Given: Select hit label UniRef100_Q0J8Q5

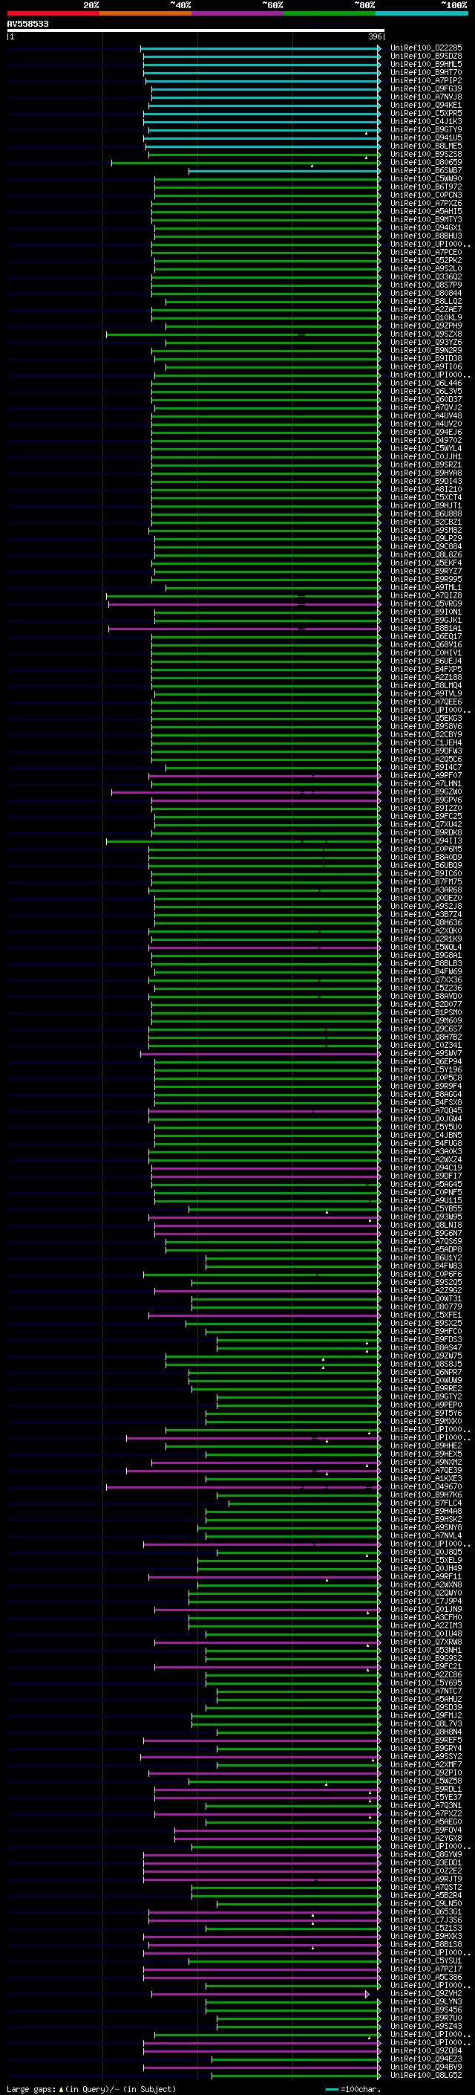Looking at the screenshot, I should point(425,1552).
